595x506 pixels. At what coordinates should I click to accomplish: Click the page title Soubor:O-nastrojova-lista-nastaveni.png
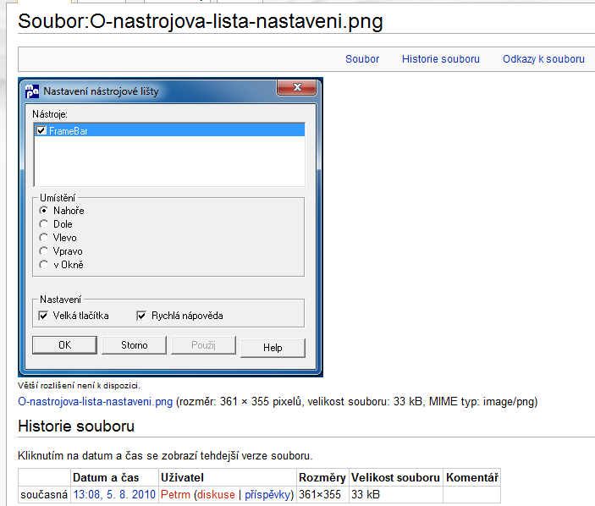pyautogui.click(x=201, y=21)
